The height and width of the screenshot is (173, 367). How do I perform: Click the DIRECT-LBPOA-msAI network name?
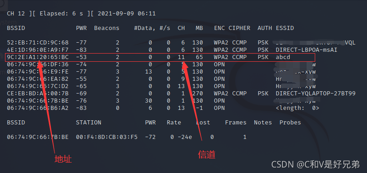pyautogui.click(x=307, y=50)
